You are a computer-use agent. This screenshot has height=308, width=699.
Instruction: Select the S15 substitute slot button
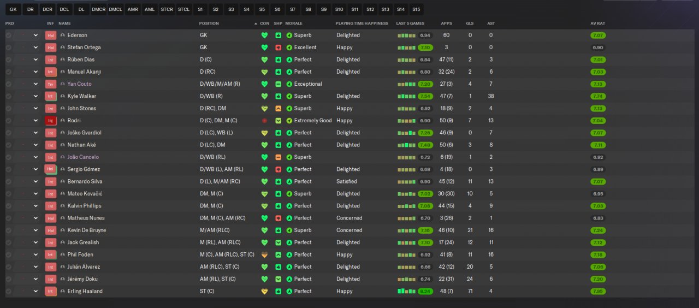click(x=417, y=9)
